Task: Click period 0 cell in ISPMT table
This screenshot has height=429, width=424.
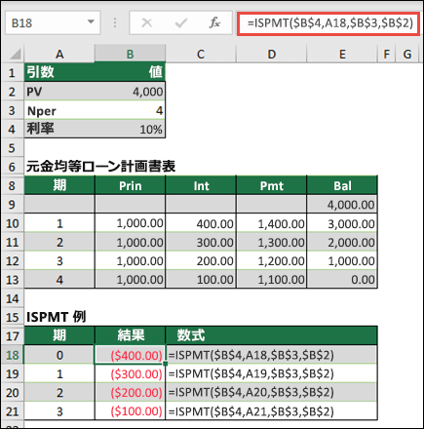Action: pyautogui.click(x=59, y=355)
